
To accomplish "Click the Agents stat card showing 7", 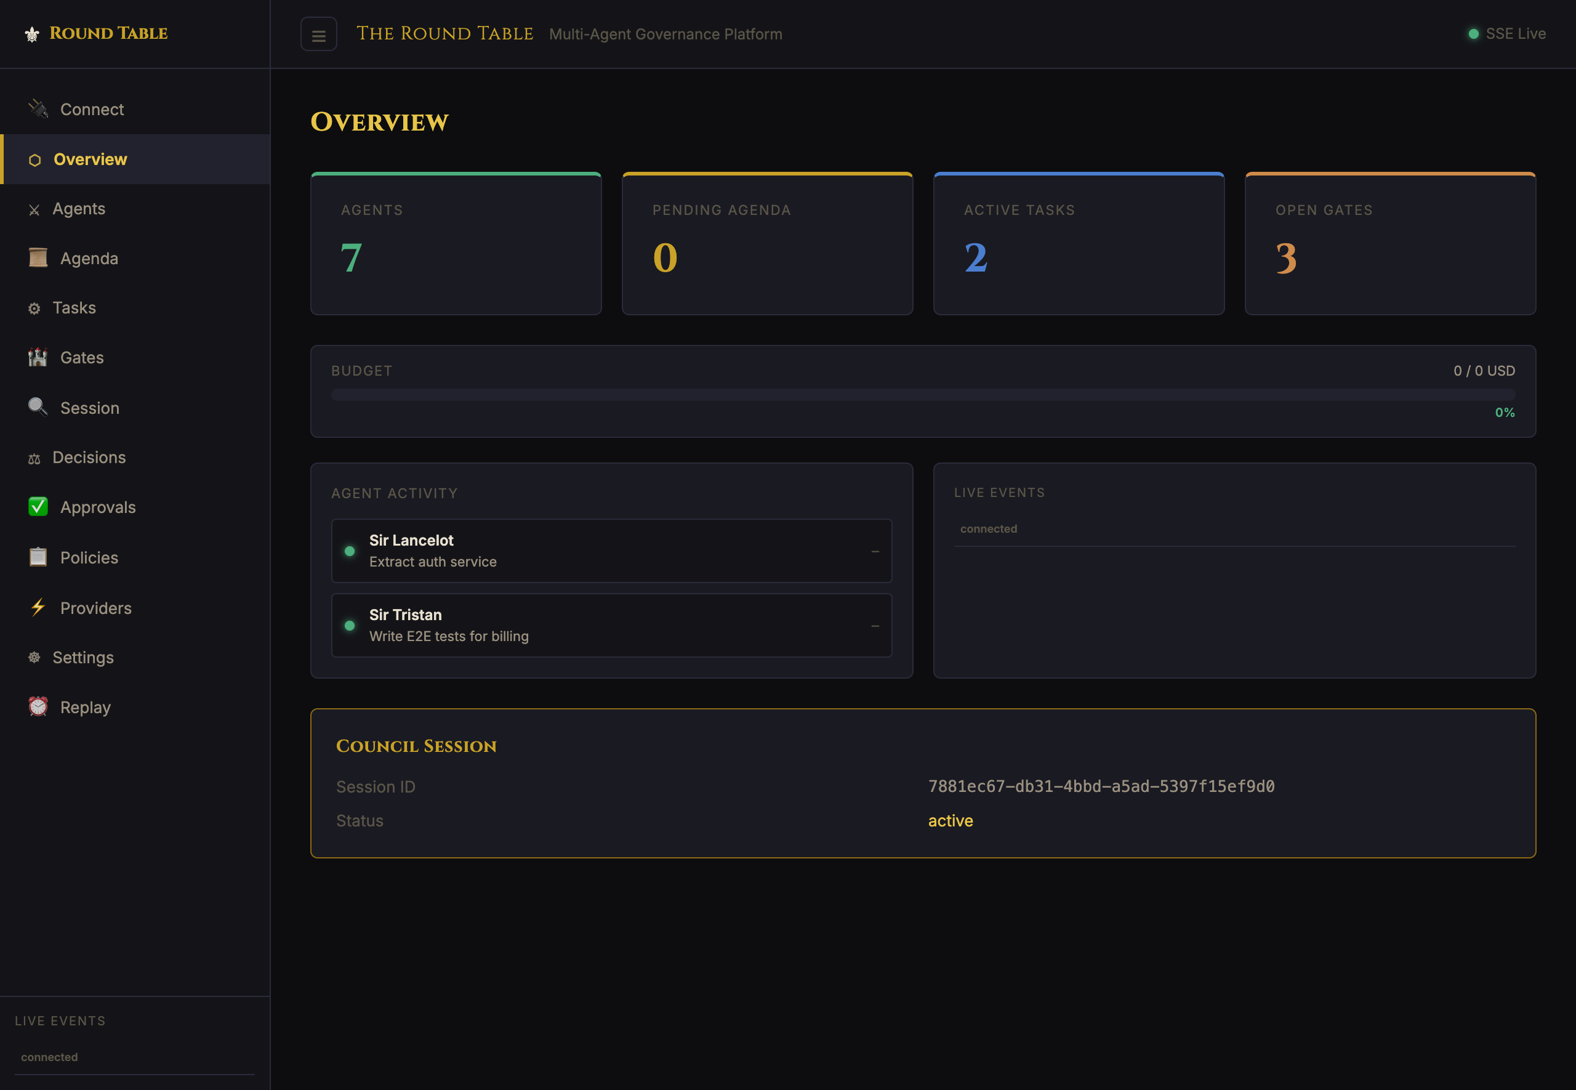I will pos(456,244).
